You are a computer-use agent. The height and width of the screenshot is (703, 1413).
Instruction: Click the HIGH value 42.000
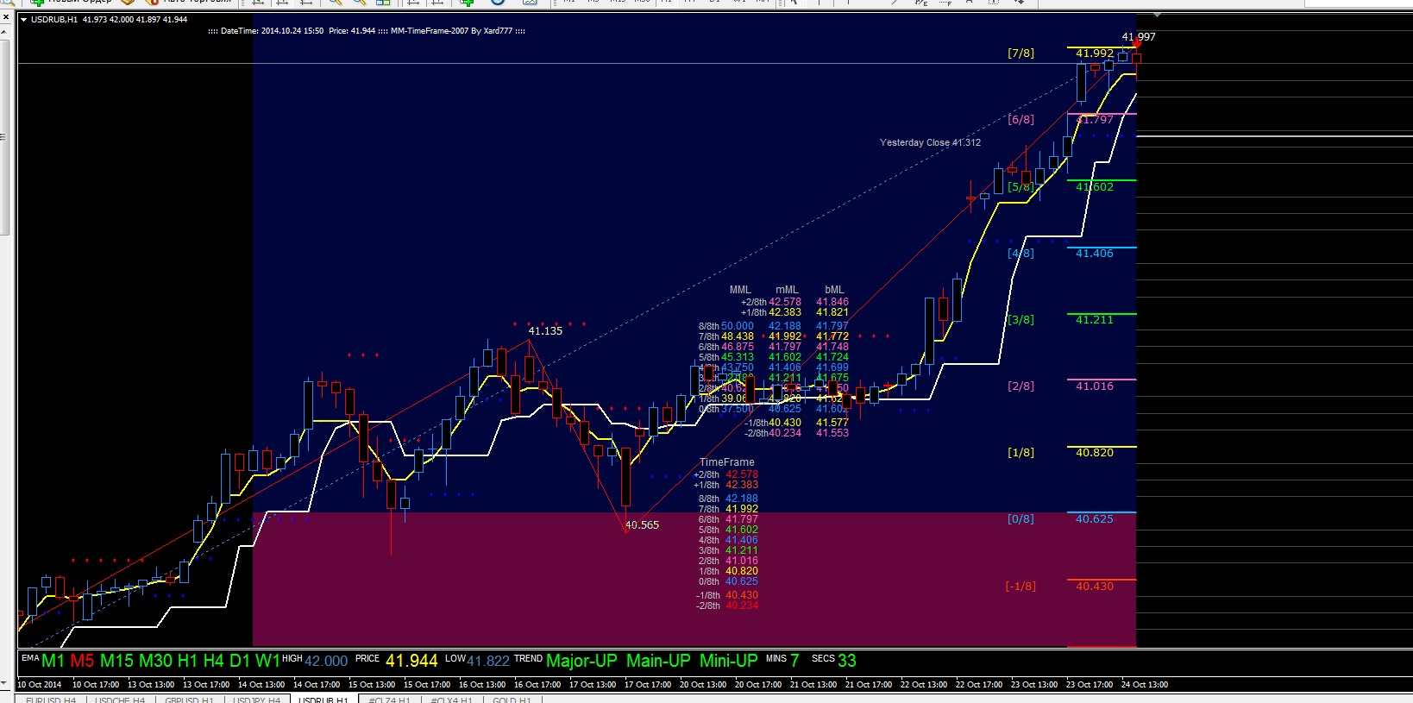(326, 662)
